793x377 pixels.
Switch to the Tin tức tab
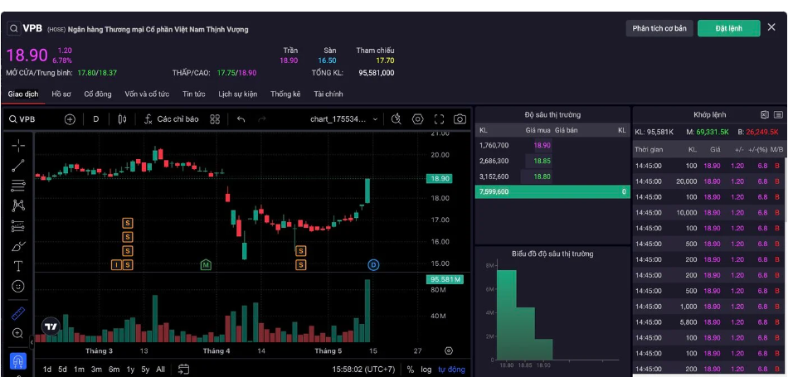tap(194, 94)
